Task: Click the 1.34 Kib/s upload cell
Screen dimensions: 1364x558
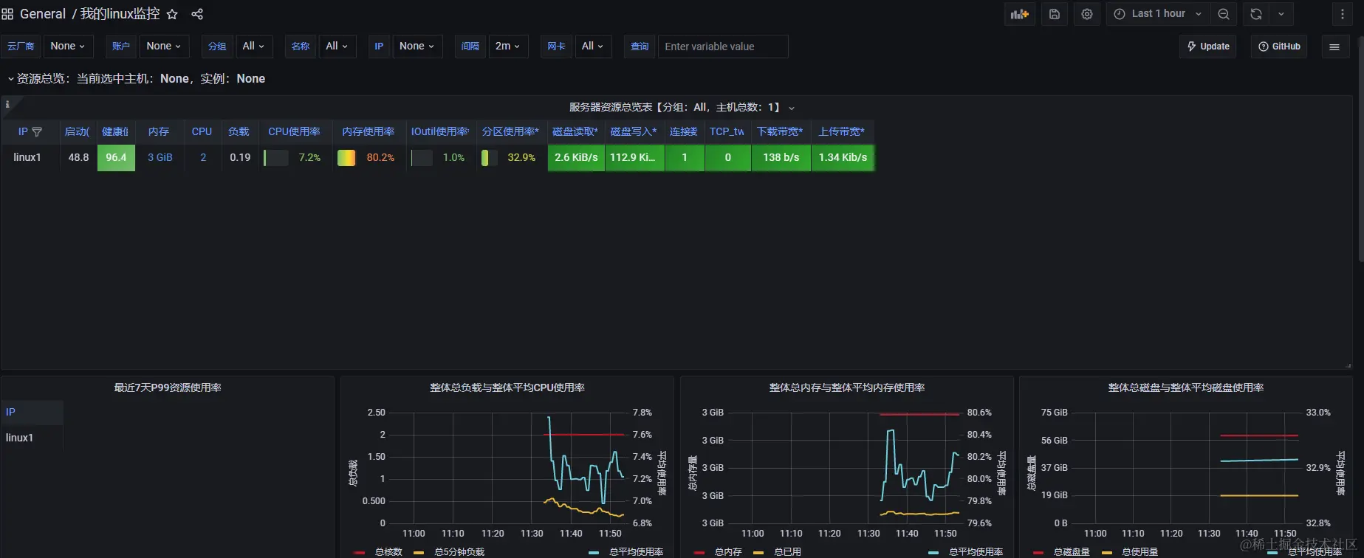Action: coord(843,157)
